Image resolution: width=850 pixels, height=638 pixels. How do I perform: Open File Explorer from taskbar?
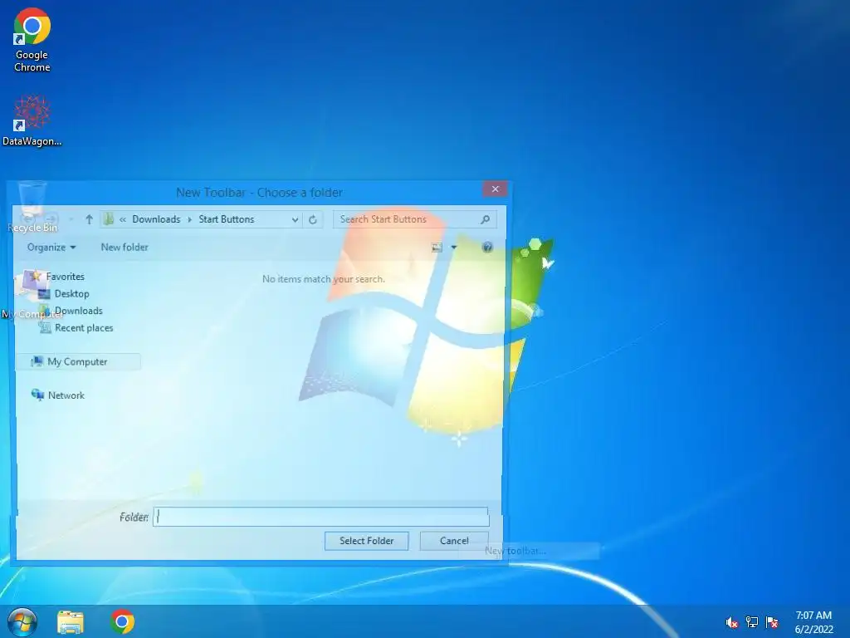[x=71, y=621]
